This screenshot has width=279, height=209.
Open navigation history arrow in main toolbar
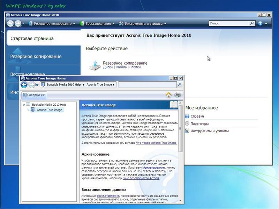click(23, 24)
